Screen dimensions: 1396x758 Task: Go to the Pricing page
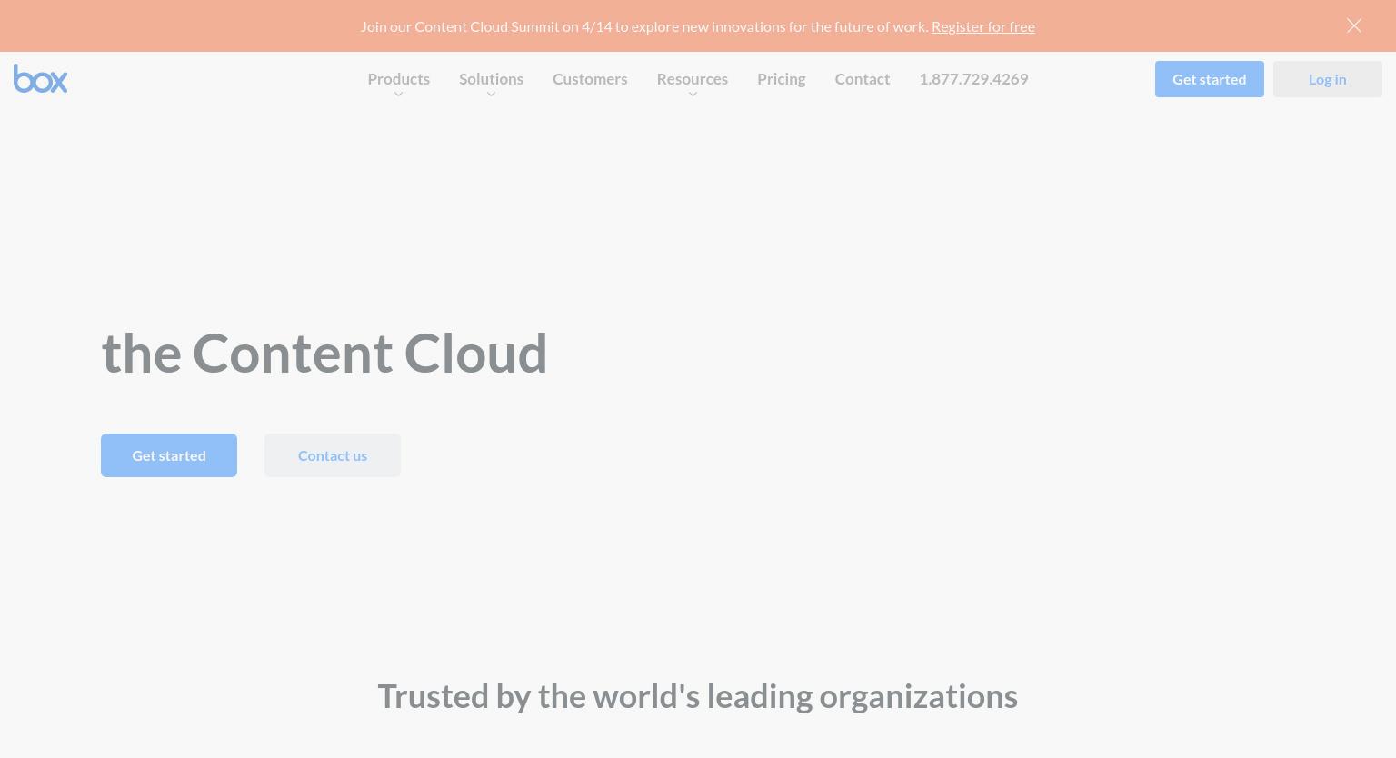coord(782,79)
